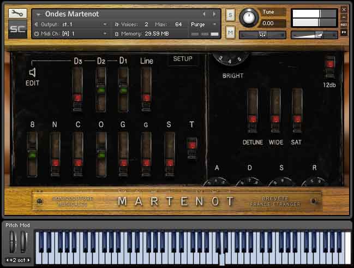This screenshot has width=354, height=268.
Task: Click the pan slider
Action: (262, 35)
